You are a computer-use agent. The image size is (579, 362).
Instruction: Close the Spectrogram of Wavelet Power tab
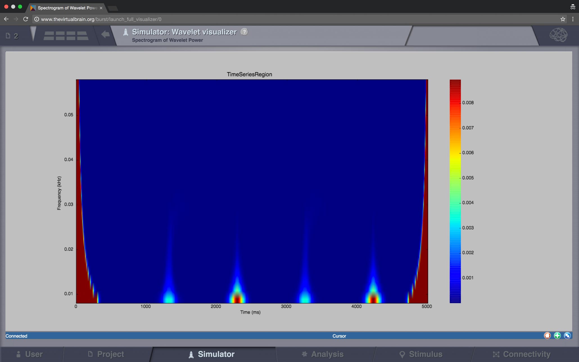[x=101, y=8]
